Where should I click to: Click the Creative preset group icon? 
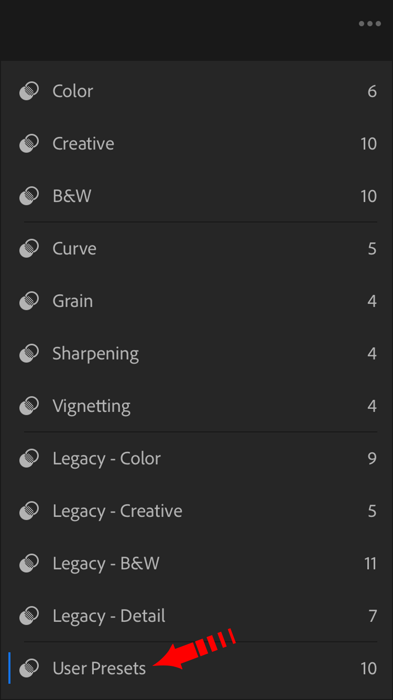click(29, 143)
